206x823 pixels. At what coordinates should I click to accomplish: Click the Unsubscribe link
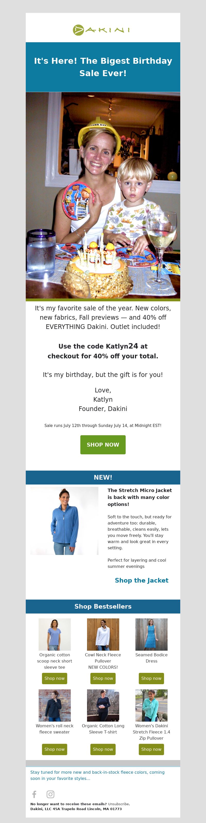click(118, 804)
